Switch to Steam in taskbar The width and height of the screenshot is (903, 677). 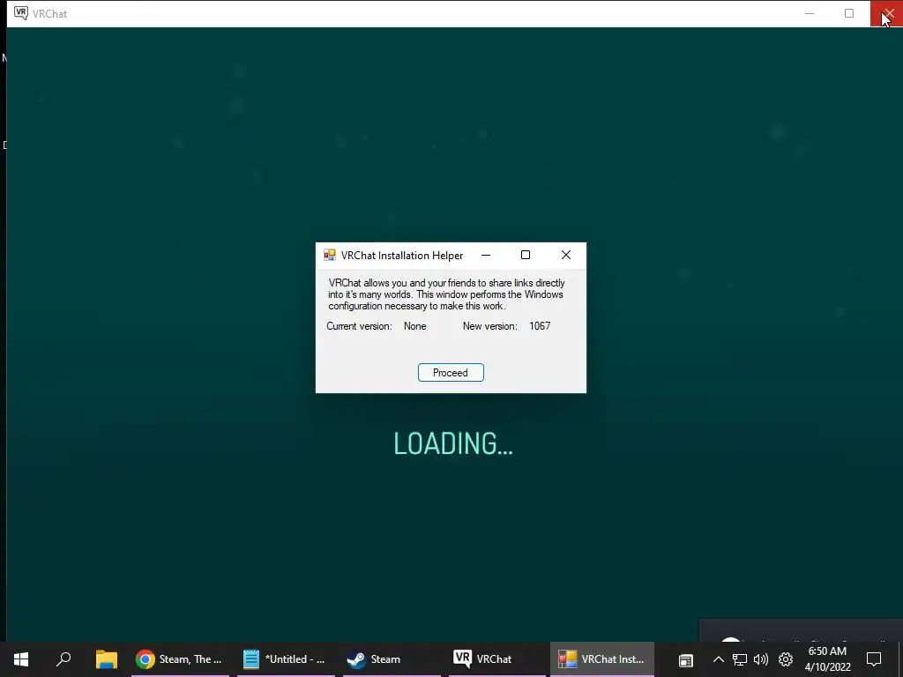[392, 658]
